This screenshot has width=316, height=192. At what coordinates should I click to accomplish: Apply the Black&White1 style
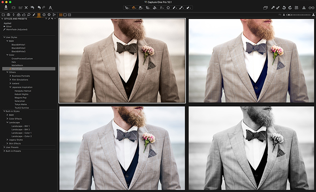coord(18,45)
